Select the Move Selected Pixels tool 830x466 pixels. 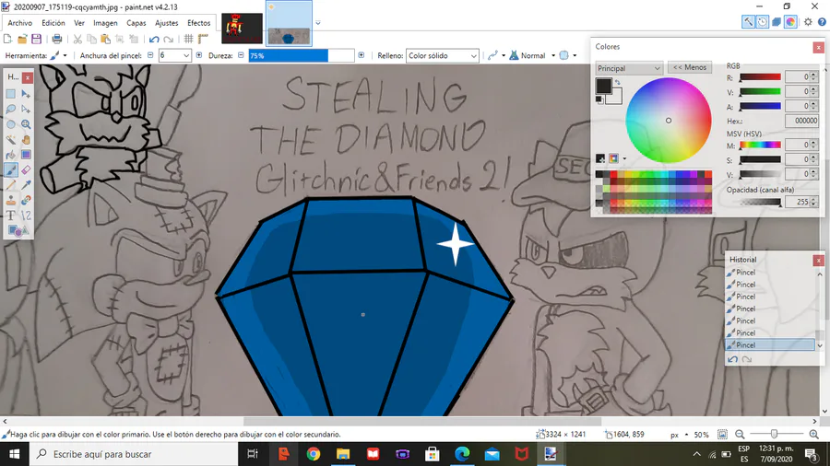26,94
